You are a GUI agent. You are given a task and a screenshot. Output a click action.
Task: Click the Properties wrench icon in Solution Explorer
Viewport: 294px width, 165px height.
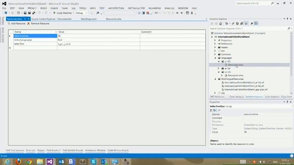(252, 23)
